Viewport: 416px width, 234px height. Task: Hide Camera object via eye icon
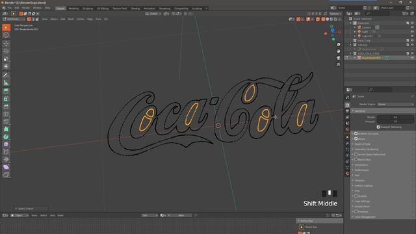pyautogui.click(x=412, y=27)
